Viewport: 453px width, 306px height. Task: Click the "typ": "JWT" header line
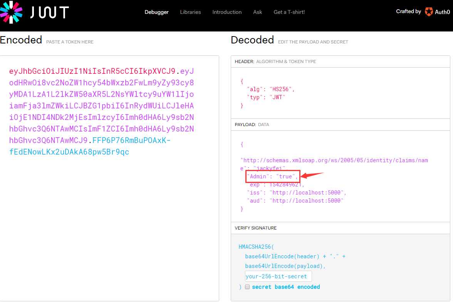tap(266, 97)
